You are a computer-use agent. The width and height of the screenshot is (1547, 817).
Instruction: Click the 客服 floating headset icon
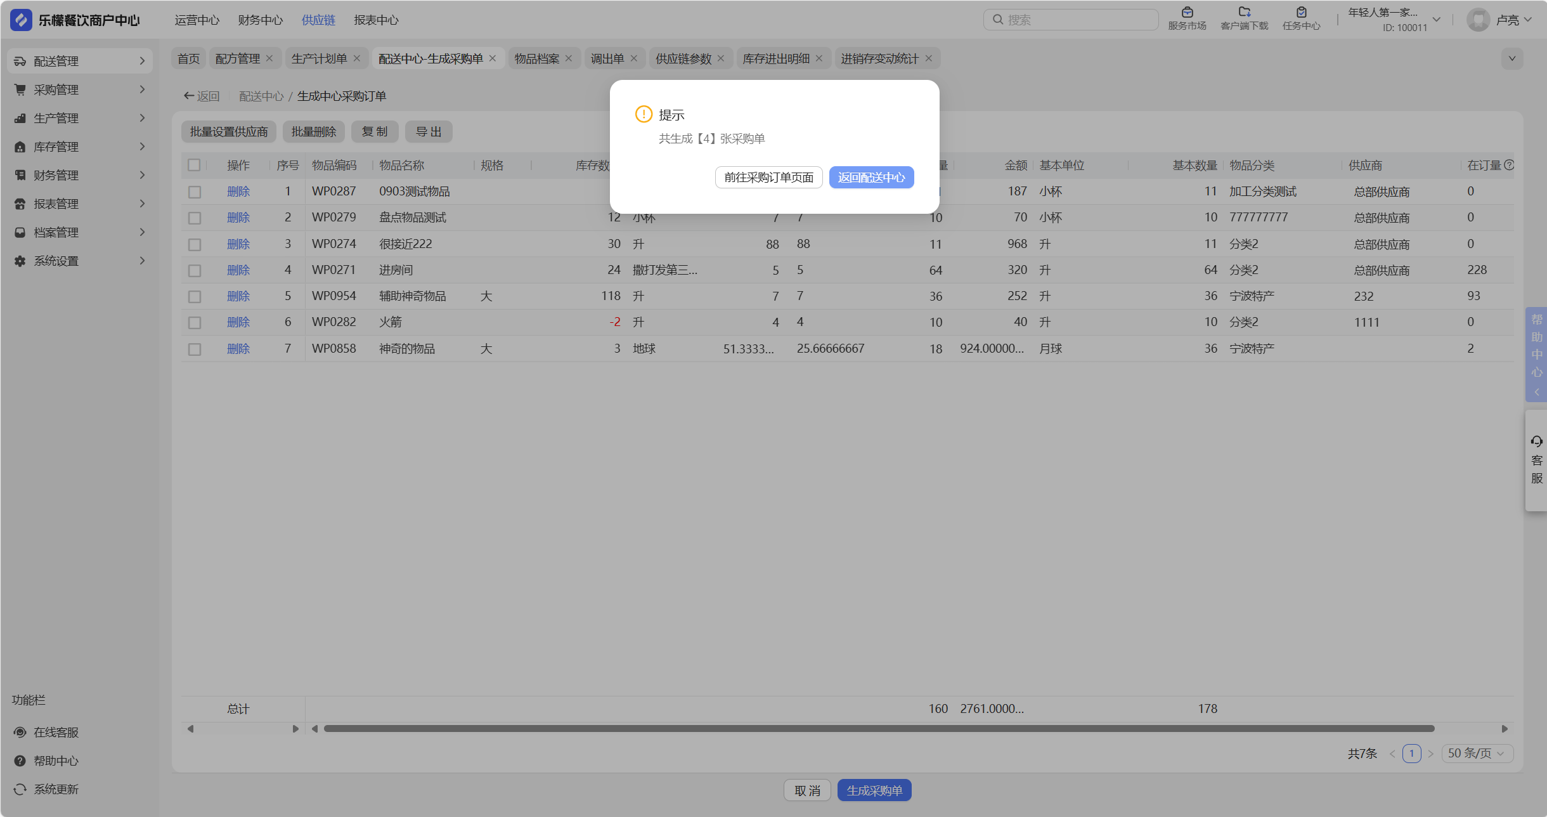tap(1536, 441)
